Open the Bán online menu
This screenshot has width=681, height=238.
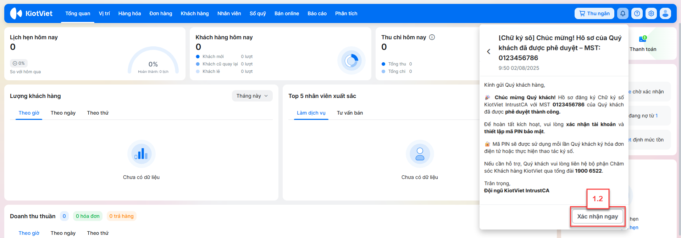pyautogui.click(x=287, y=13)
